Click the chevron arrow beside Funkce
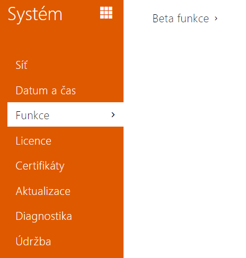The image size is (246, 258). click(113, 115)
